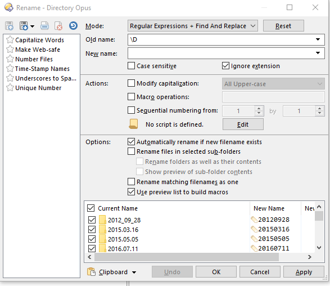Viewport: 330px width, 286px height.
Task: Click the blue refresh presets icon
Action: 73,26
